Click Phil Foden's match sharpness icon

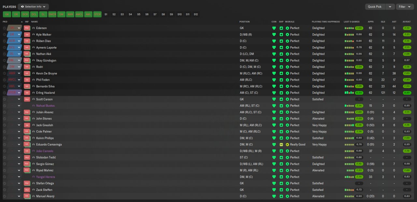tap(281, 80)
